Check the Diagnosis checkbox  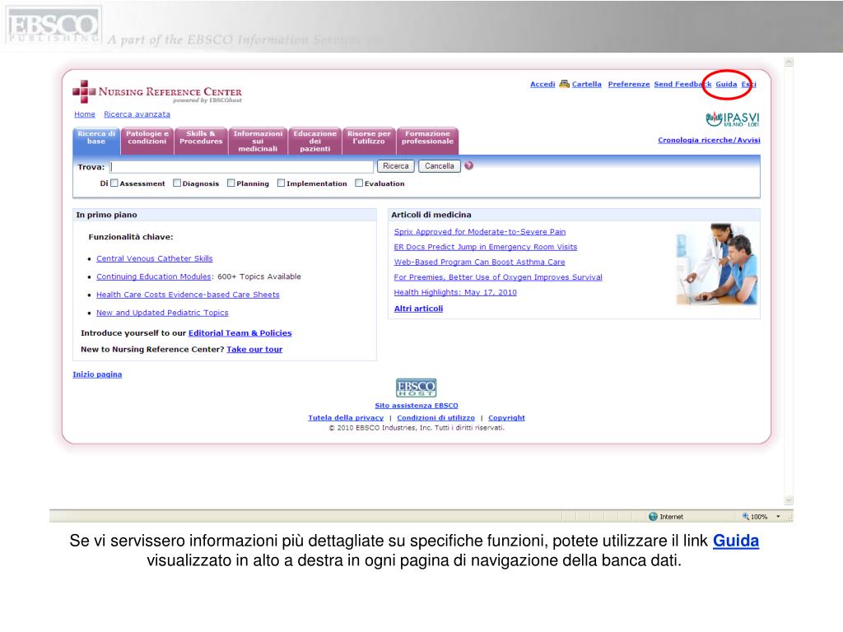click(177, 184)
